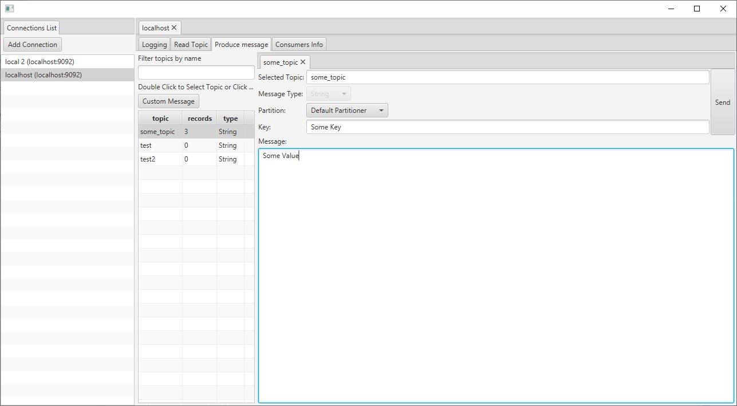
Task: Open the Default Partitioner dropdown
Action: [x=346, y=110]
